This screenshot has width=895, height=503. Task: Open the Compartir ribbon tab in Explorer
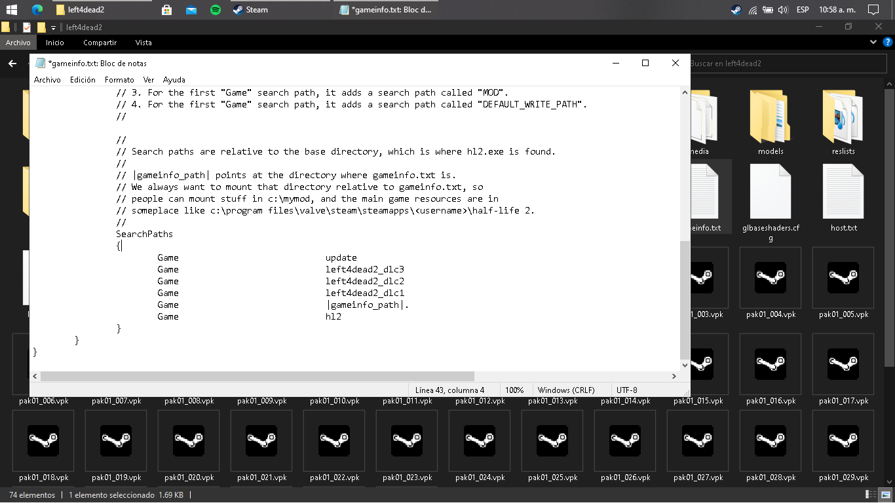point(100,43)
